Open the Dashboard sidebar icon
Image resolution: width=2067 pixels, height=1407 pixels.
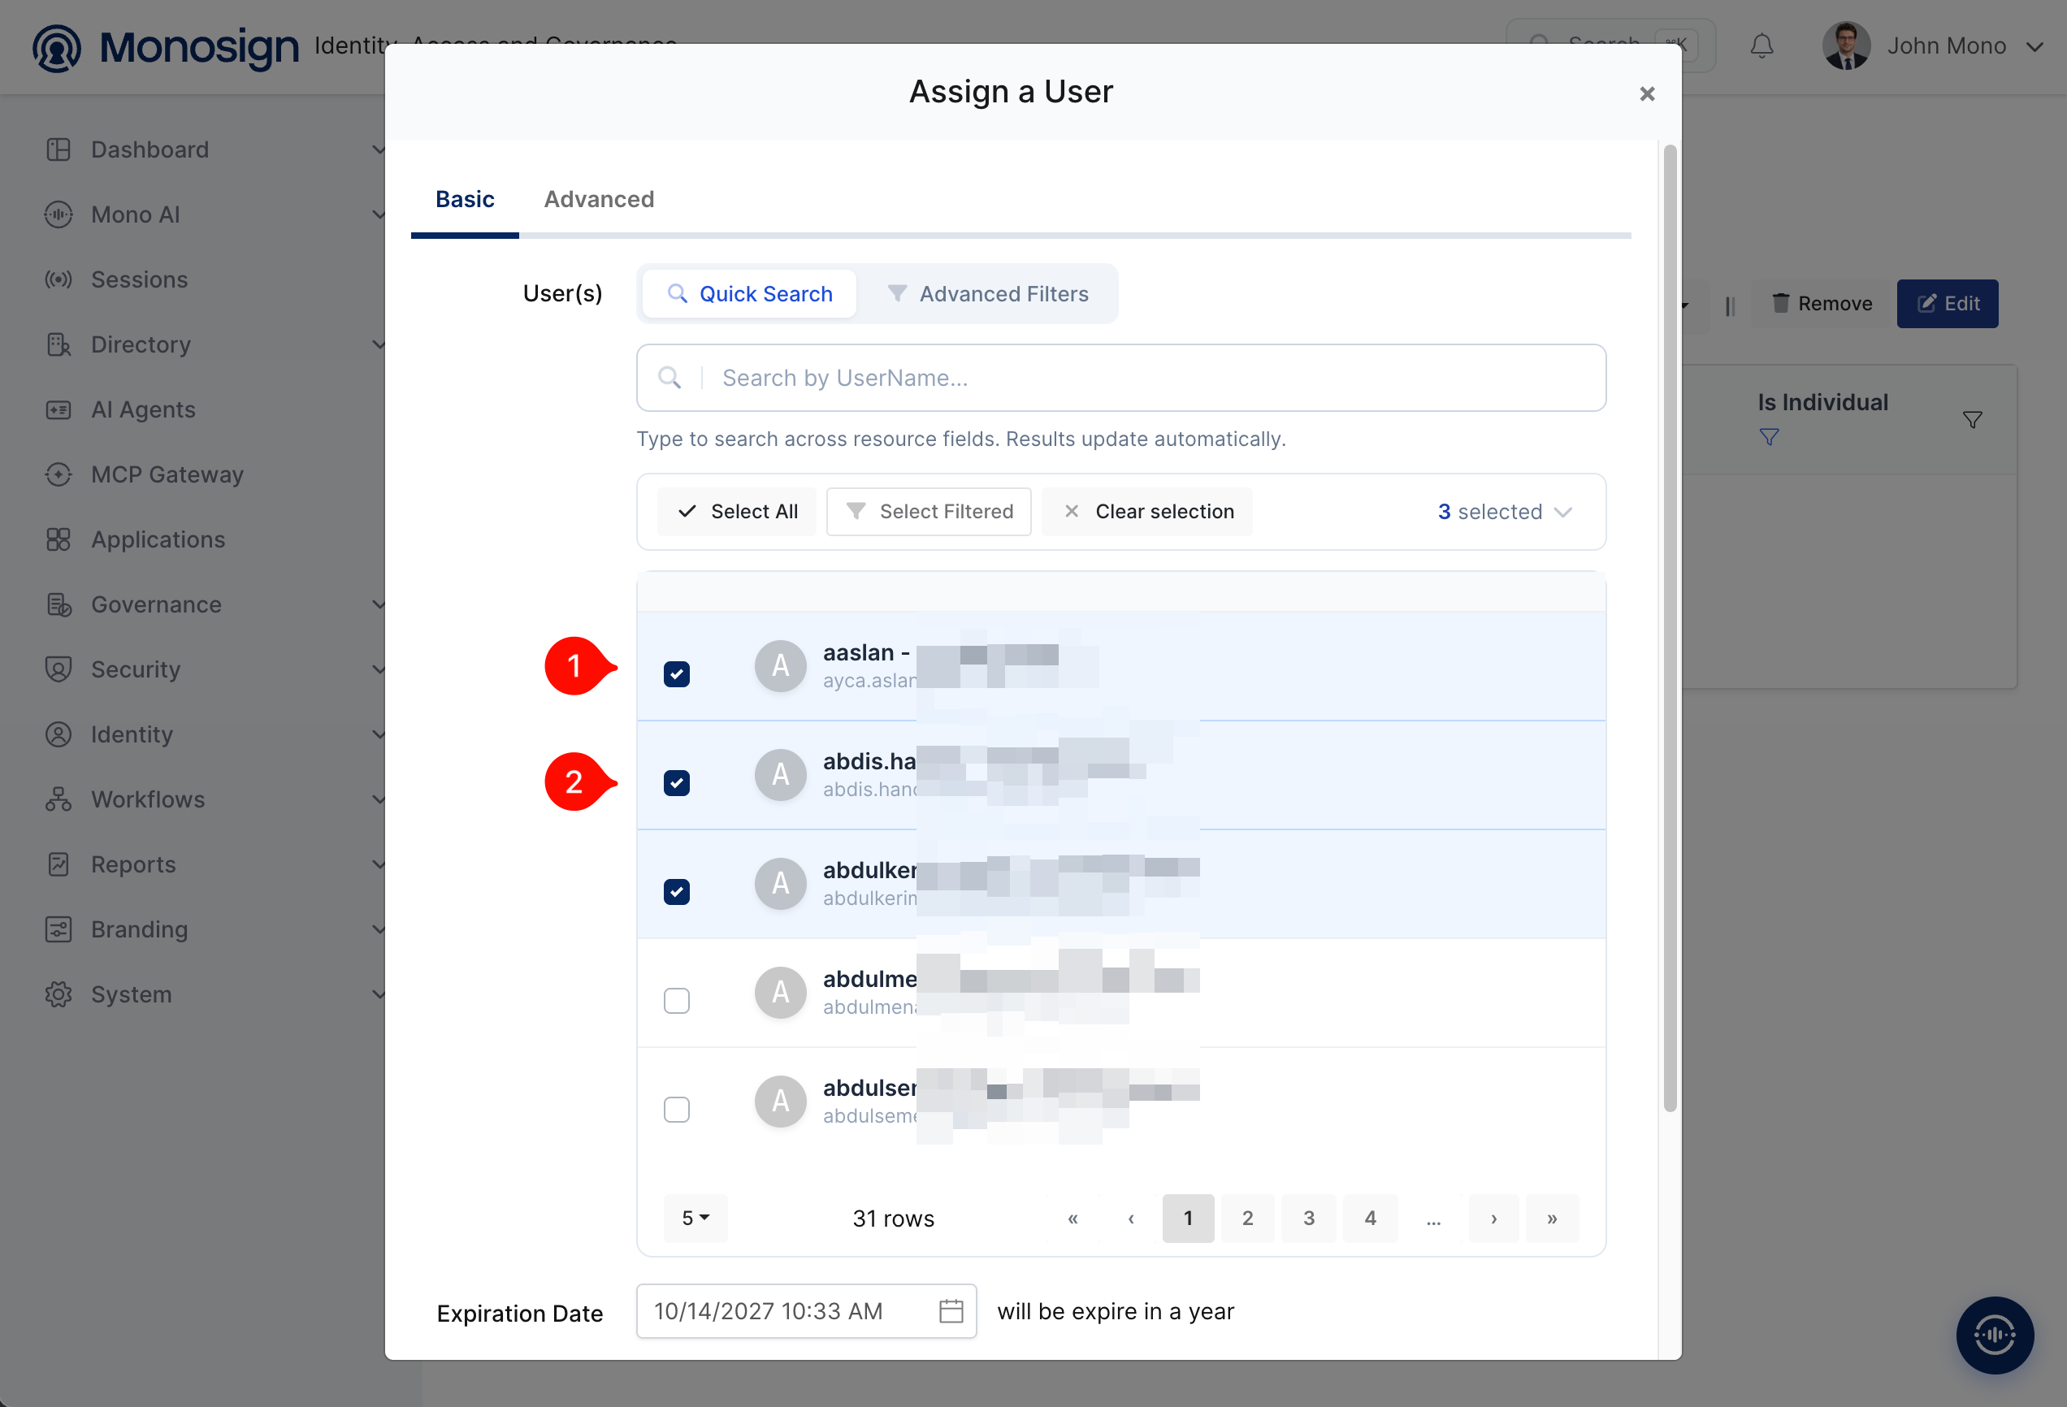pyautogui.click(x=58, y=149)
